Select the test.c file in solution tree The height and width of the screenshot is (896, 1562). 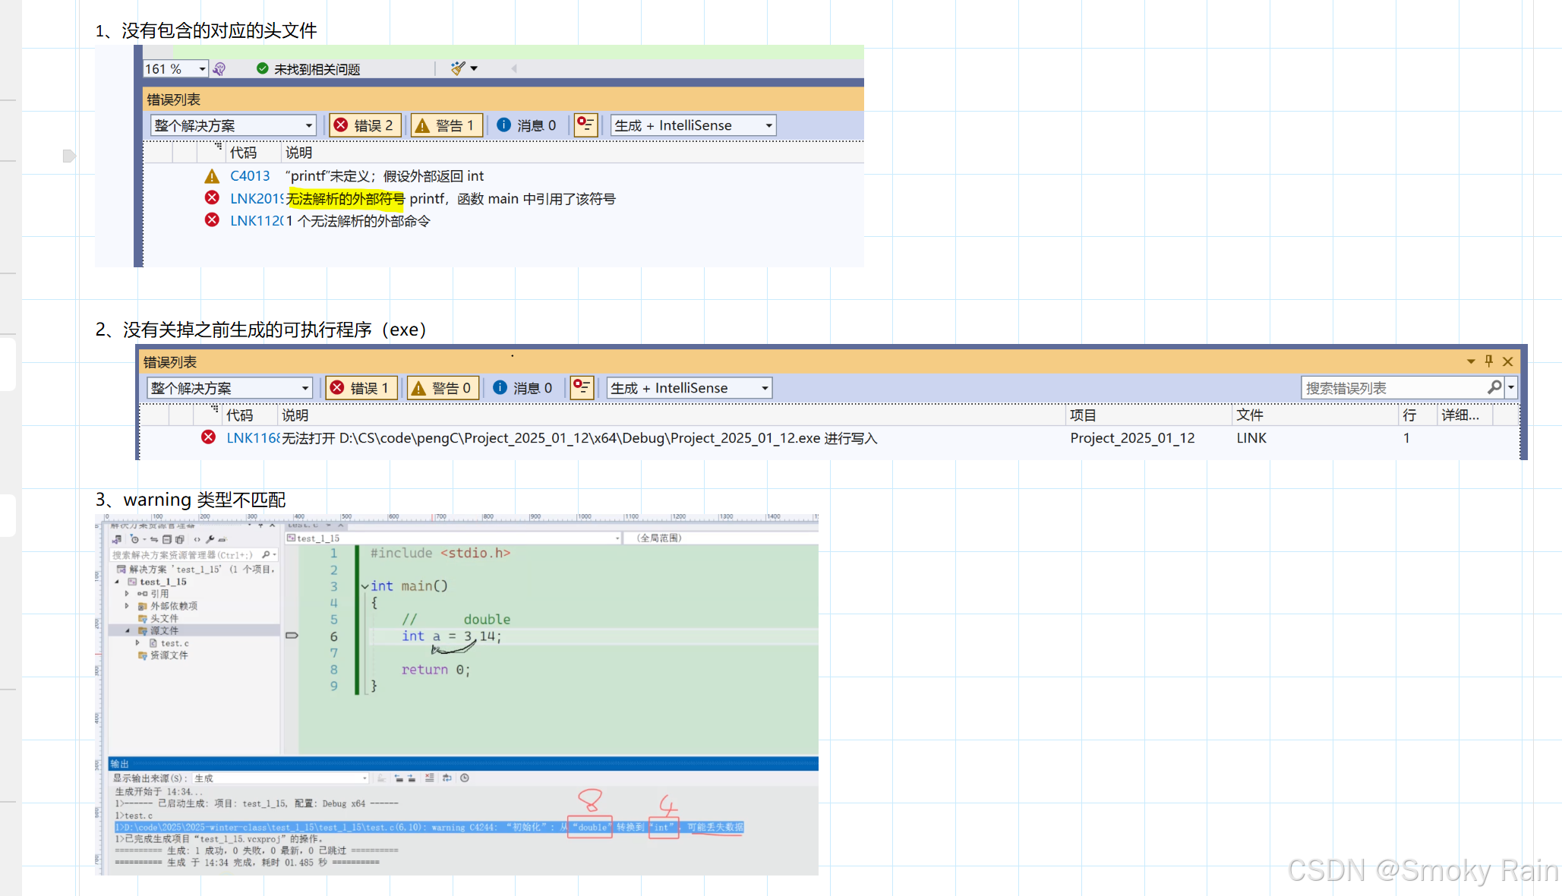(174, 643)
